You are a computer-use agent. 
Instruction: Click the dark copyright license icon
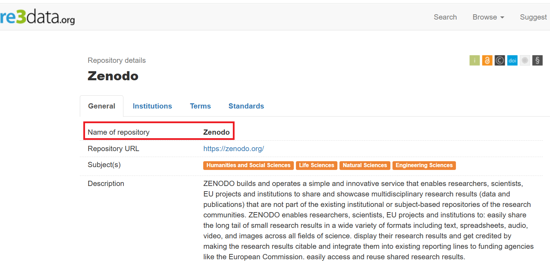pos(499,60)
